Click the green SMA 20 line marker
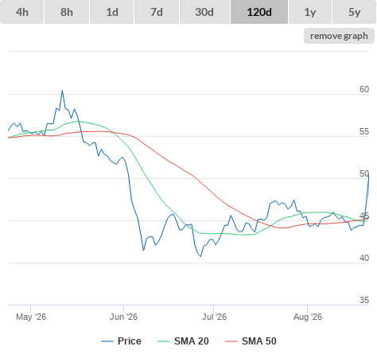The image size is (377, 362). [164, 341]
